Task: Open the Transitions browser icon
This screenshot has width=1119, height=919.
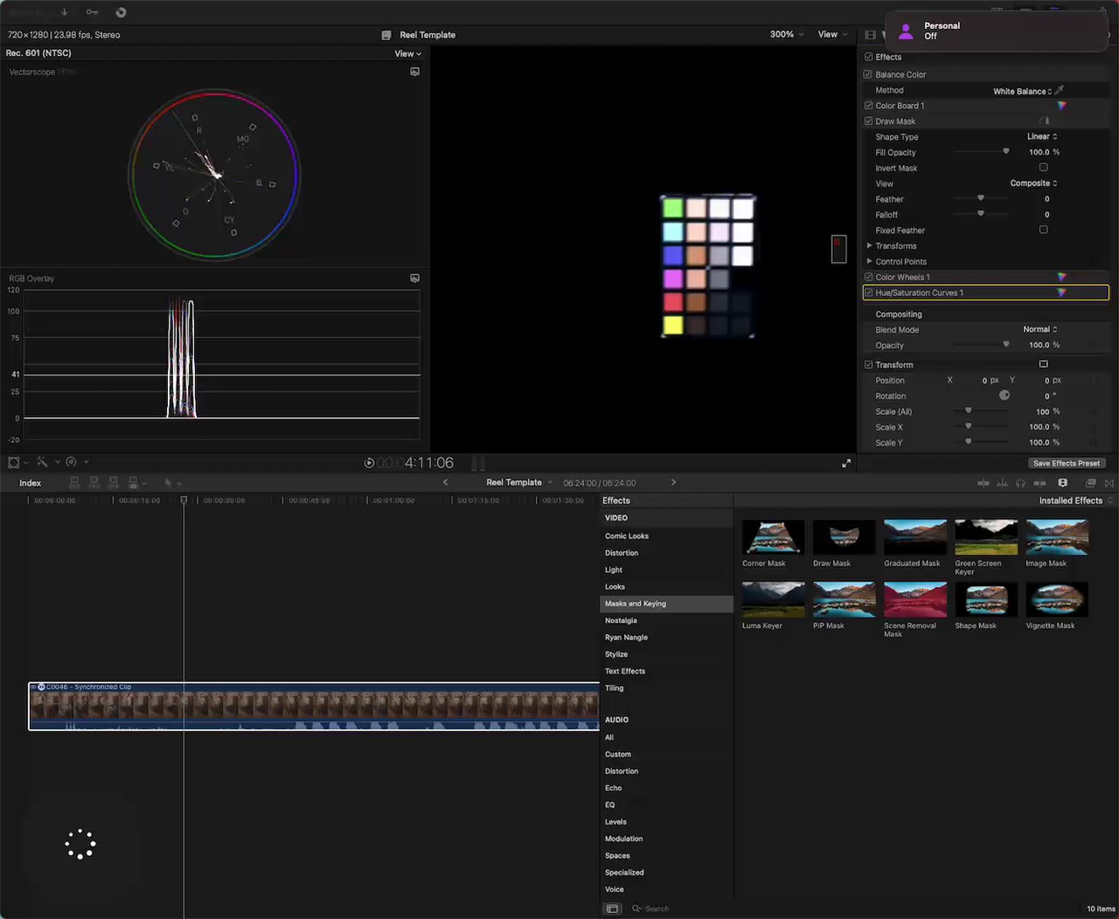Action: point(1109,483)
